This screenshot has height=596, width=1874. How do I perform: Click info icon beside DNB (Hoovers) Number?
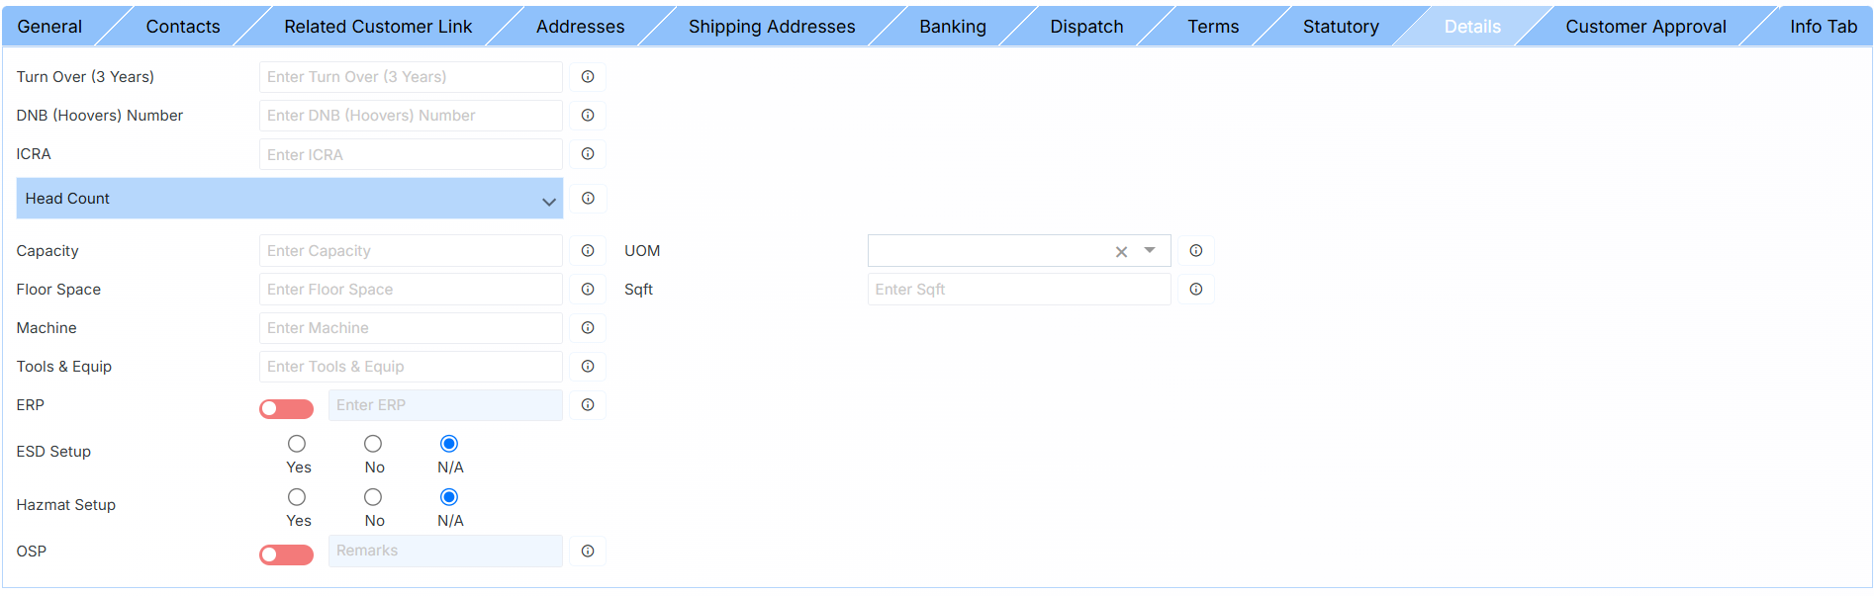pyautogui.click(x=588, y=116)
